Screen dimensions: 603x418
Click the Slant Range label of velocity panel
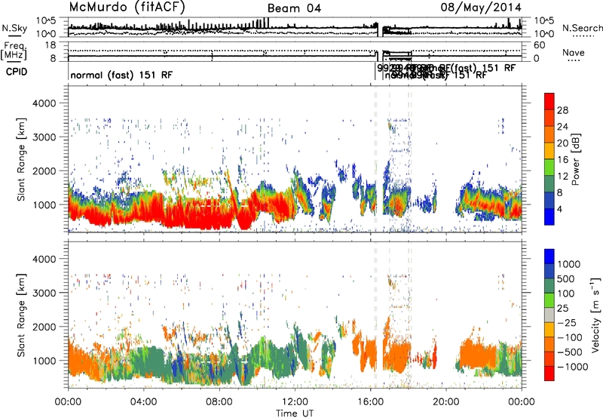tap(21, 315)
